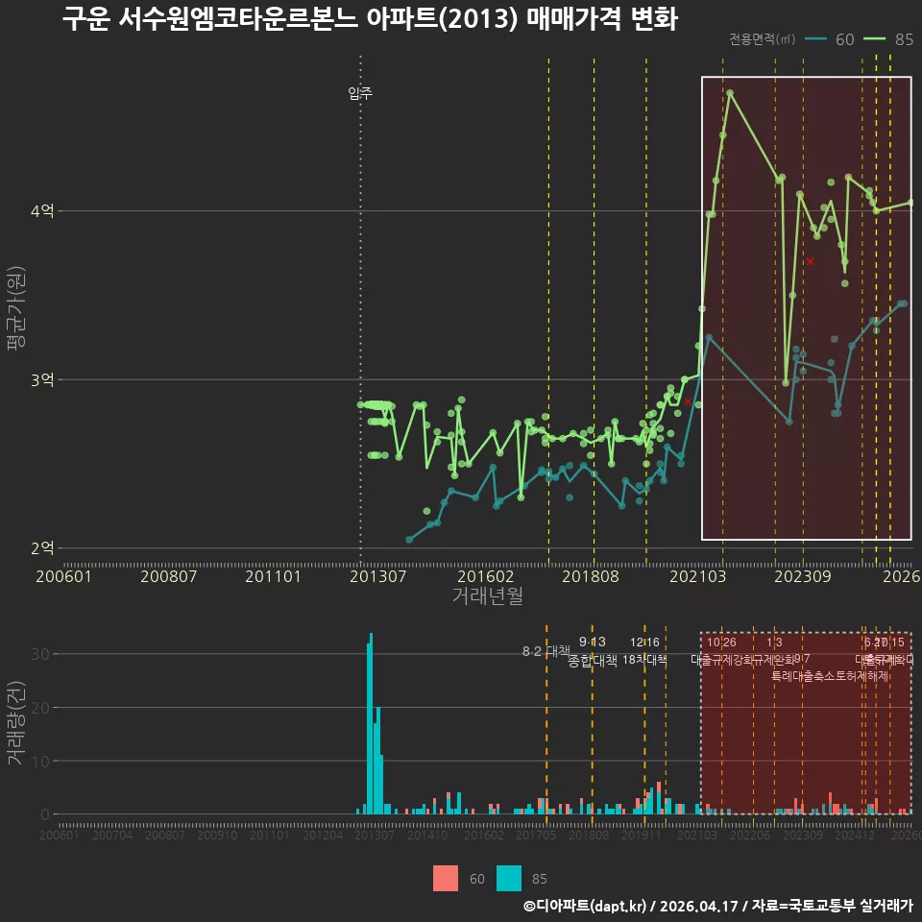
Task: Click the '200704' label on volume chart axis
Action: click(112, 835)
